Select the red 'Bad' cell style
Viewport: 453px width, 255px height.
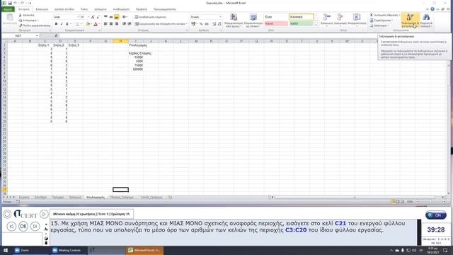[x=276, y=23]
